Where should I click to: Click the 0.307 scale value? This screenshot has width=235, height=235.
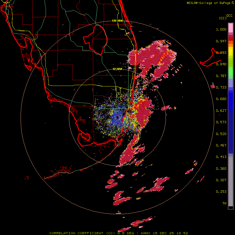click(221, 180)
